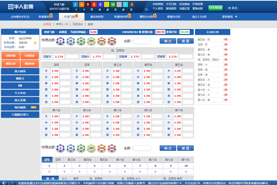Viewport: 277px width, 185px height.
Task: Click the top 5 quick-amount chip
Action: [x=61, y=41]
